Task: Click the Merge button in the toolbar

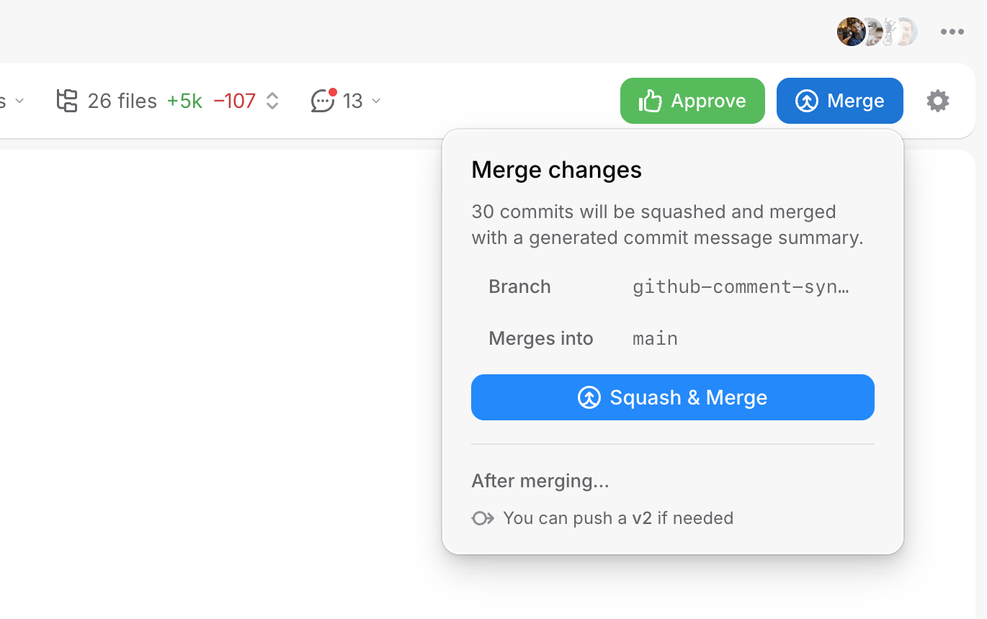Action: coord(839,101)
